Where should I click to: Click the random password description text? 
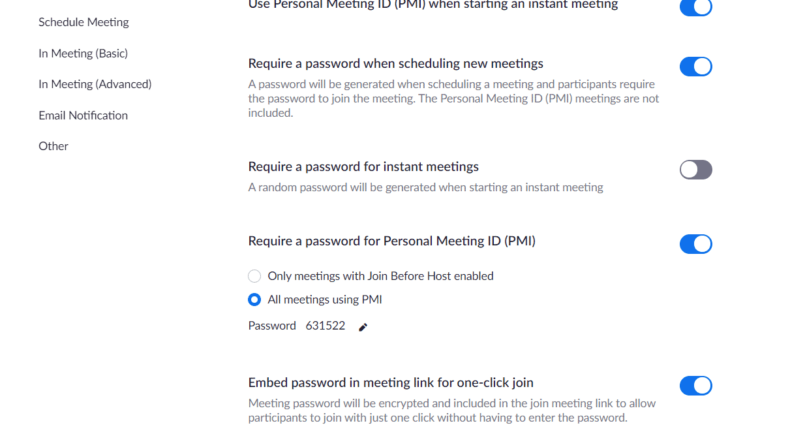click(425, 188)
